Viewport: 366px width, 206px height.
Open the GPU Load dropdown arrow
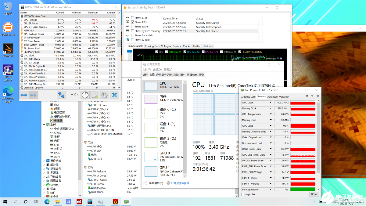tap(271, 126)
